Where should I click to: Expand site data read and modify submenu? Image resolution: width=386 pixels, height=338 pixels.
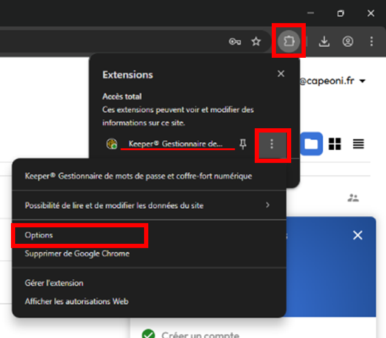149,205
